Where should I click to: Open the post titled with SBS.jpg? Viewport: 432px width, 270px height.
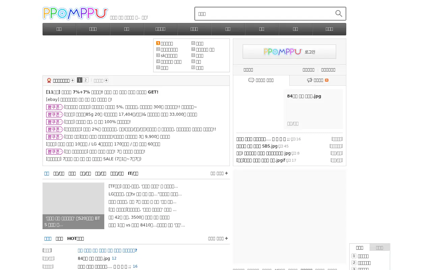pos(257,146)
